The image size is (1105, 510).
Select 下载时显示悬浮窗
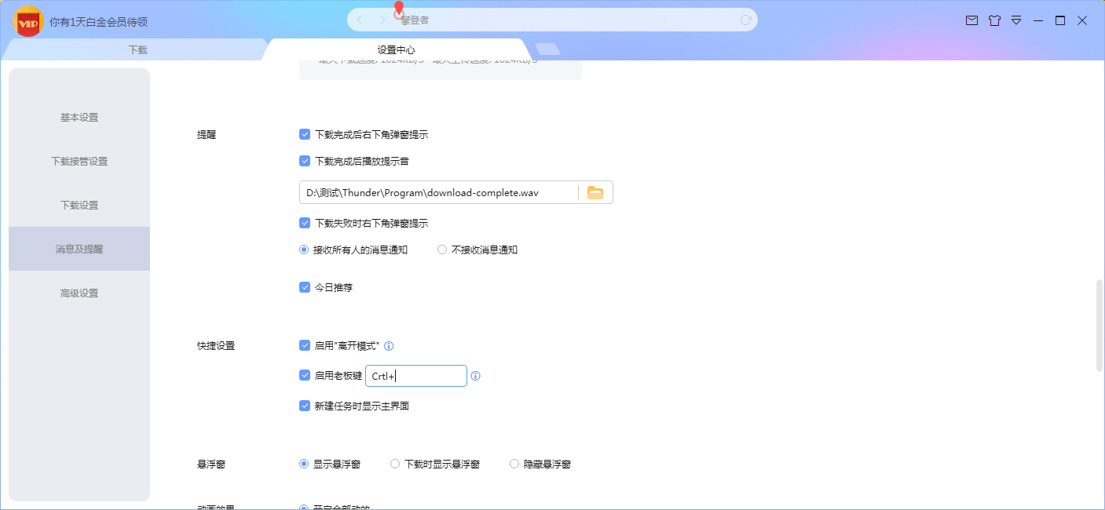click(x=395, y=464)
